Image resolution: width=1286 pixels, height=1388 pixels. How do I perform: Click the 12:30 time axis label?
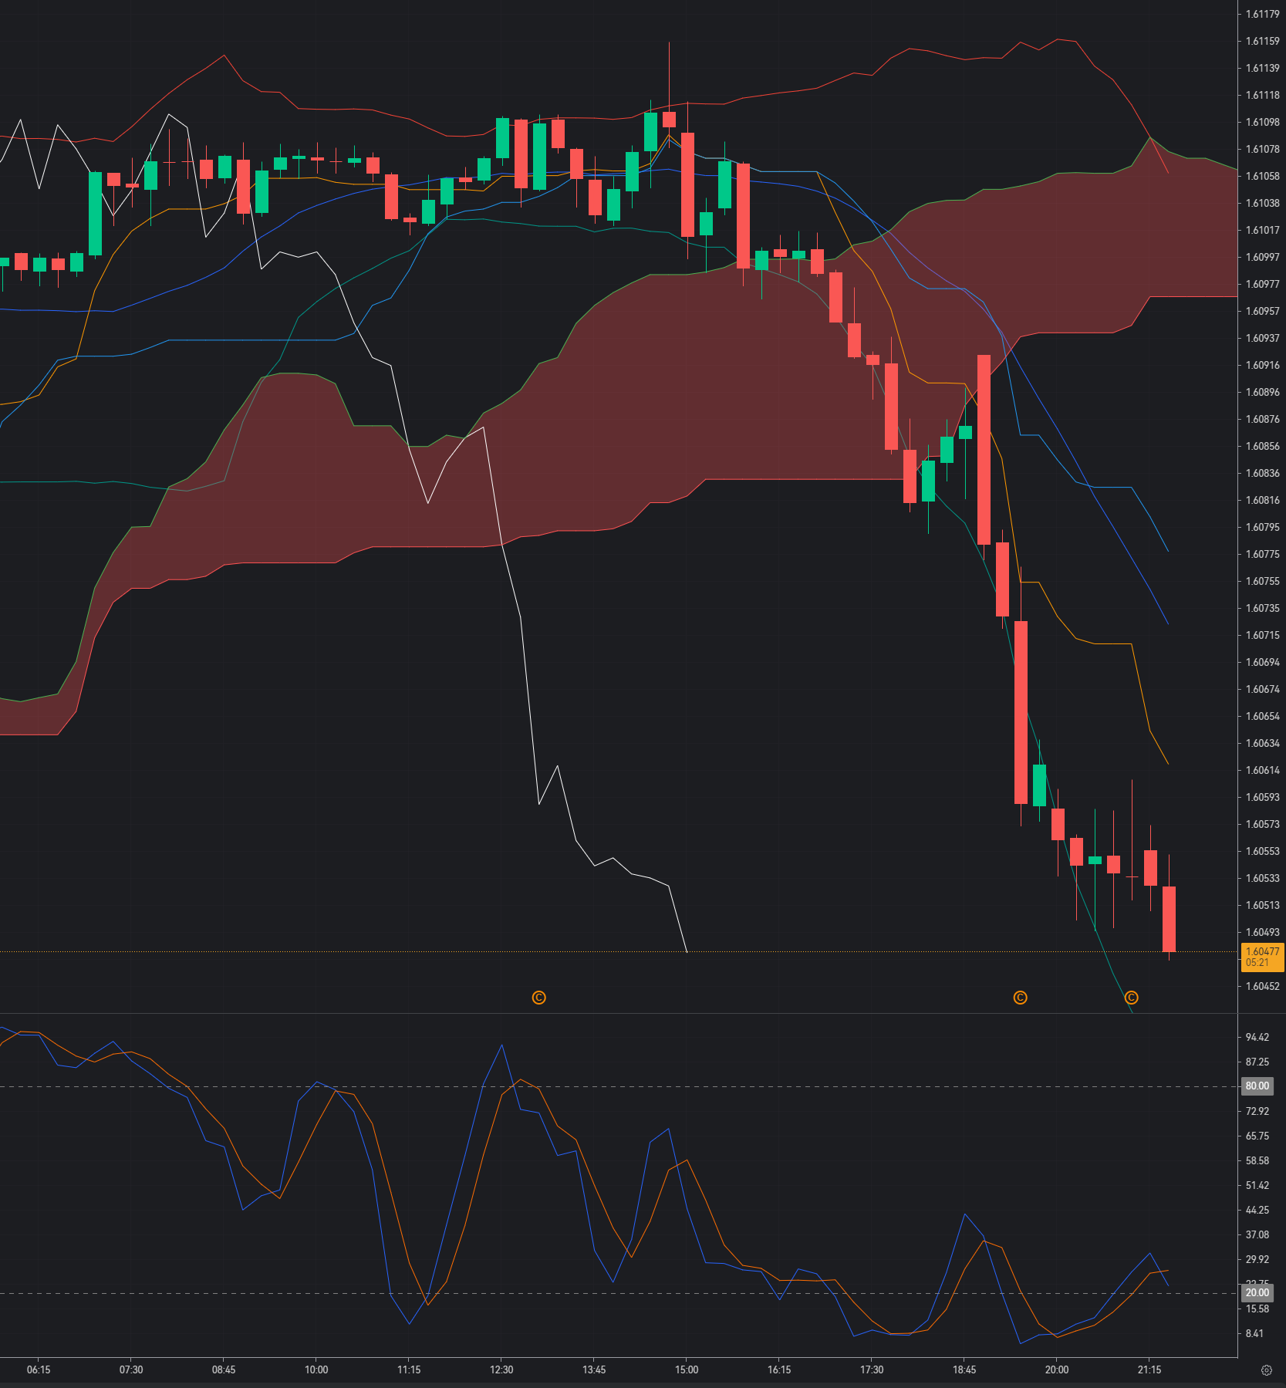click(501, 1369)
